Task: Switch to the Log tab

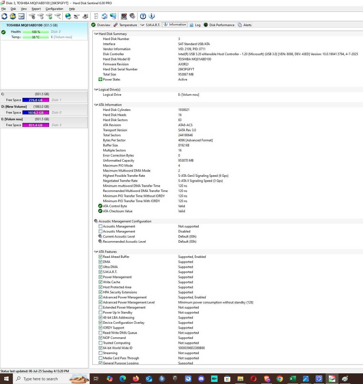Action: tap(195, 25)
